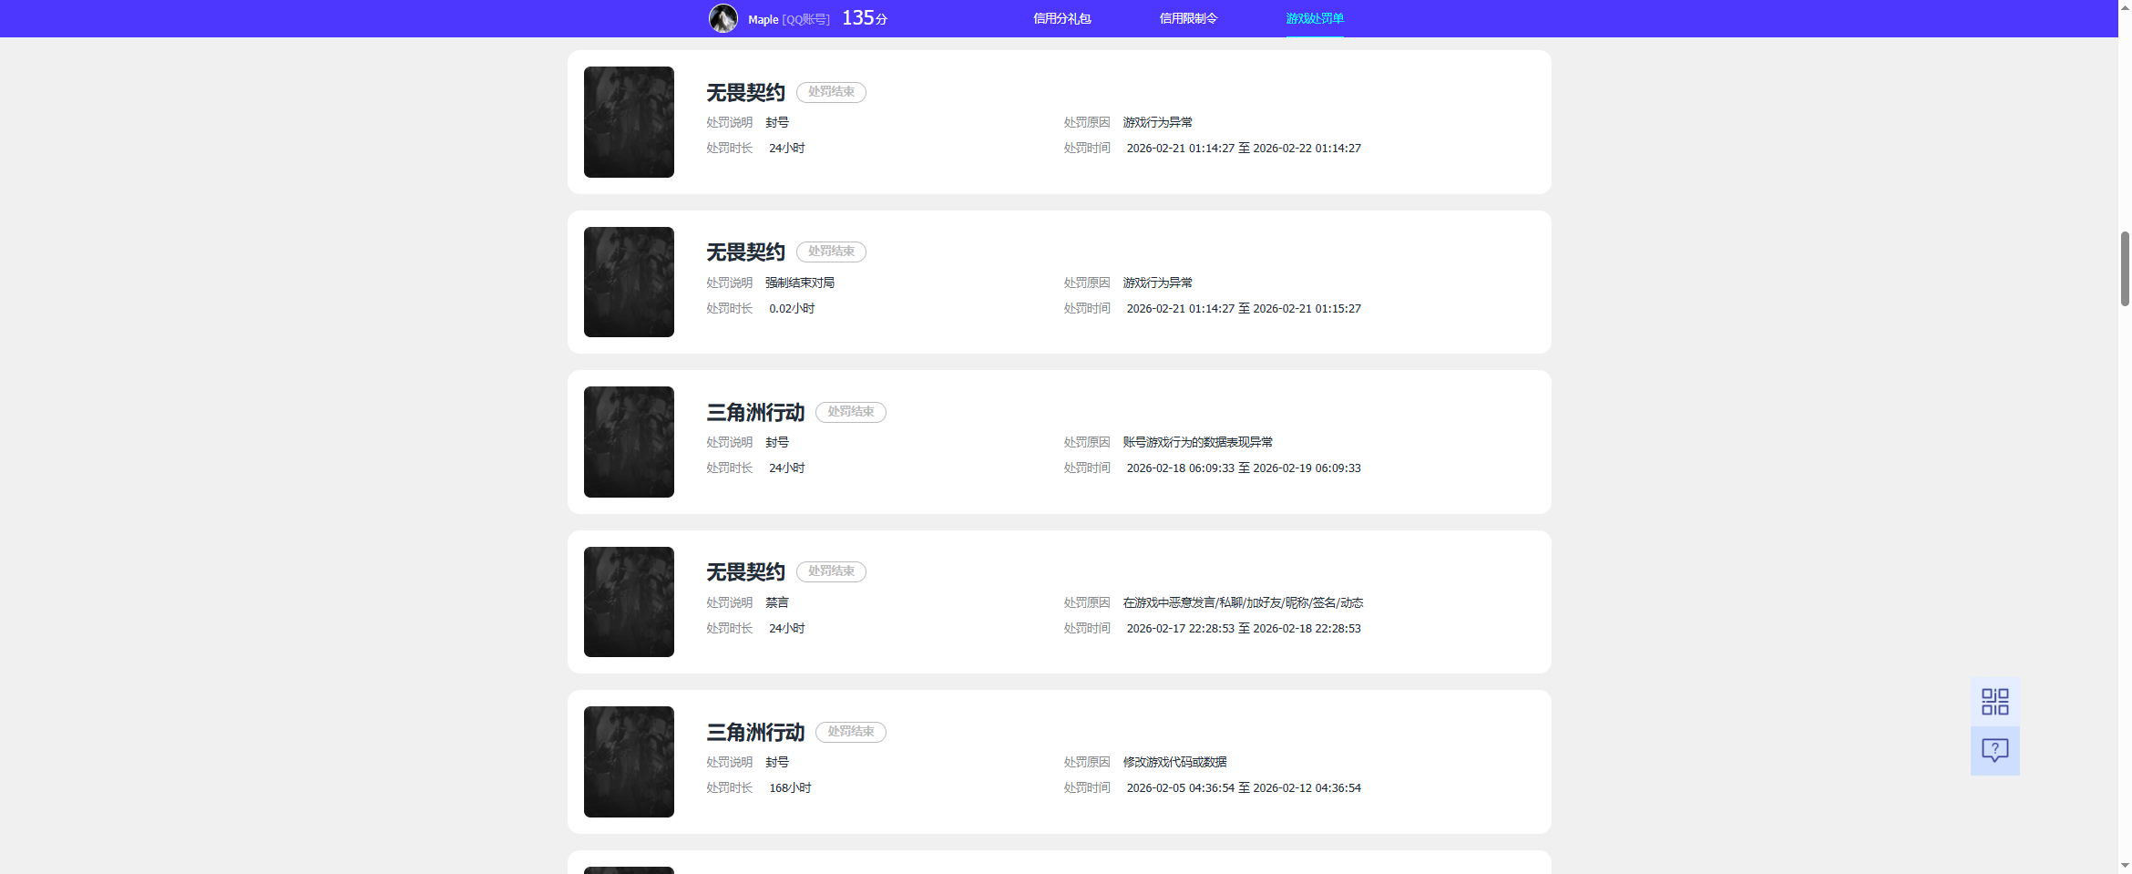Select the 游戏处罚单 tab
This screenshot has height=874, width=2132.
1315,18
